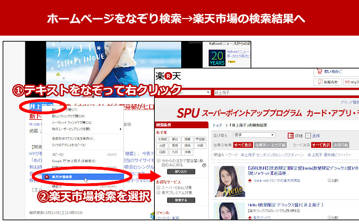Select stock filter すべて表示 button
Viewport: 359px width, 224px height.
(x=243, y=145)
